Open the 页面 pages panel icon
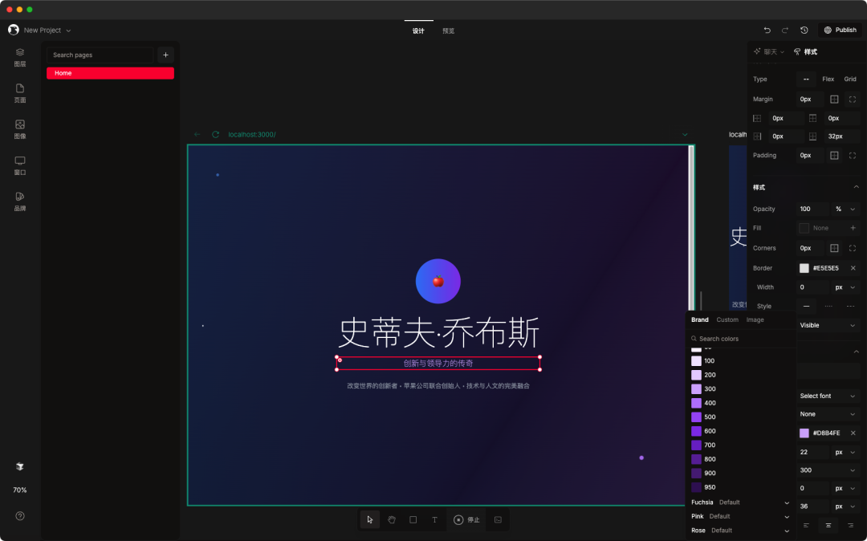867x541 pixels. tap(20, 93)
